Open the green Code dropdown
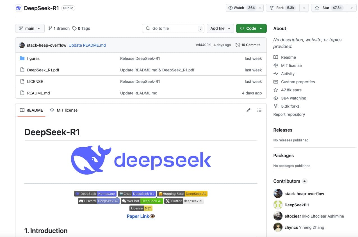The height and width of the screenshot is (237, 358). click(x=251, y=28)
